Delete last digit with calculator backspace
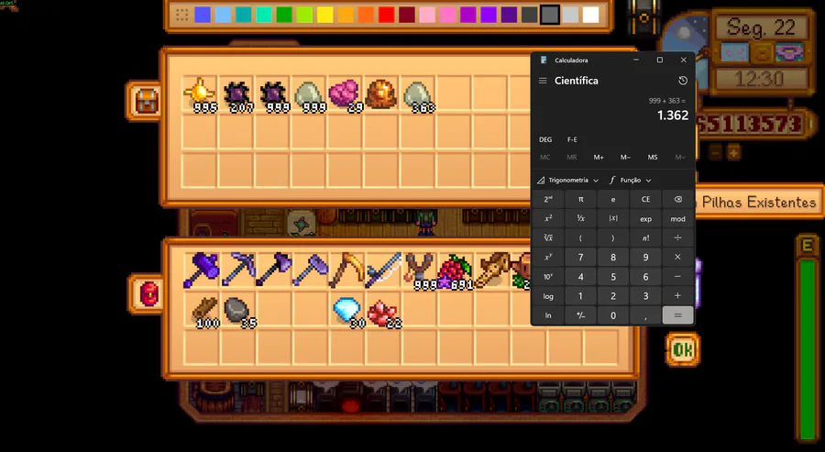 click(x=677, y=200)
